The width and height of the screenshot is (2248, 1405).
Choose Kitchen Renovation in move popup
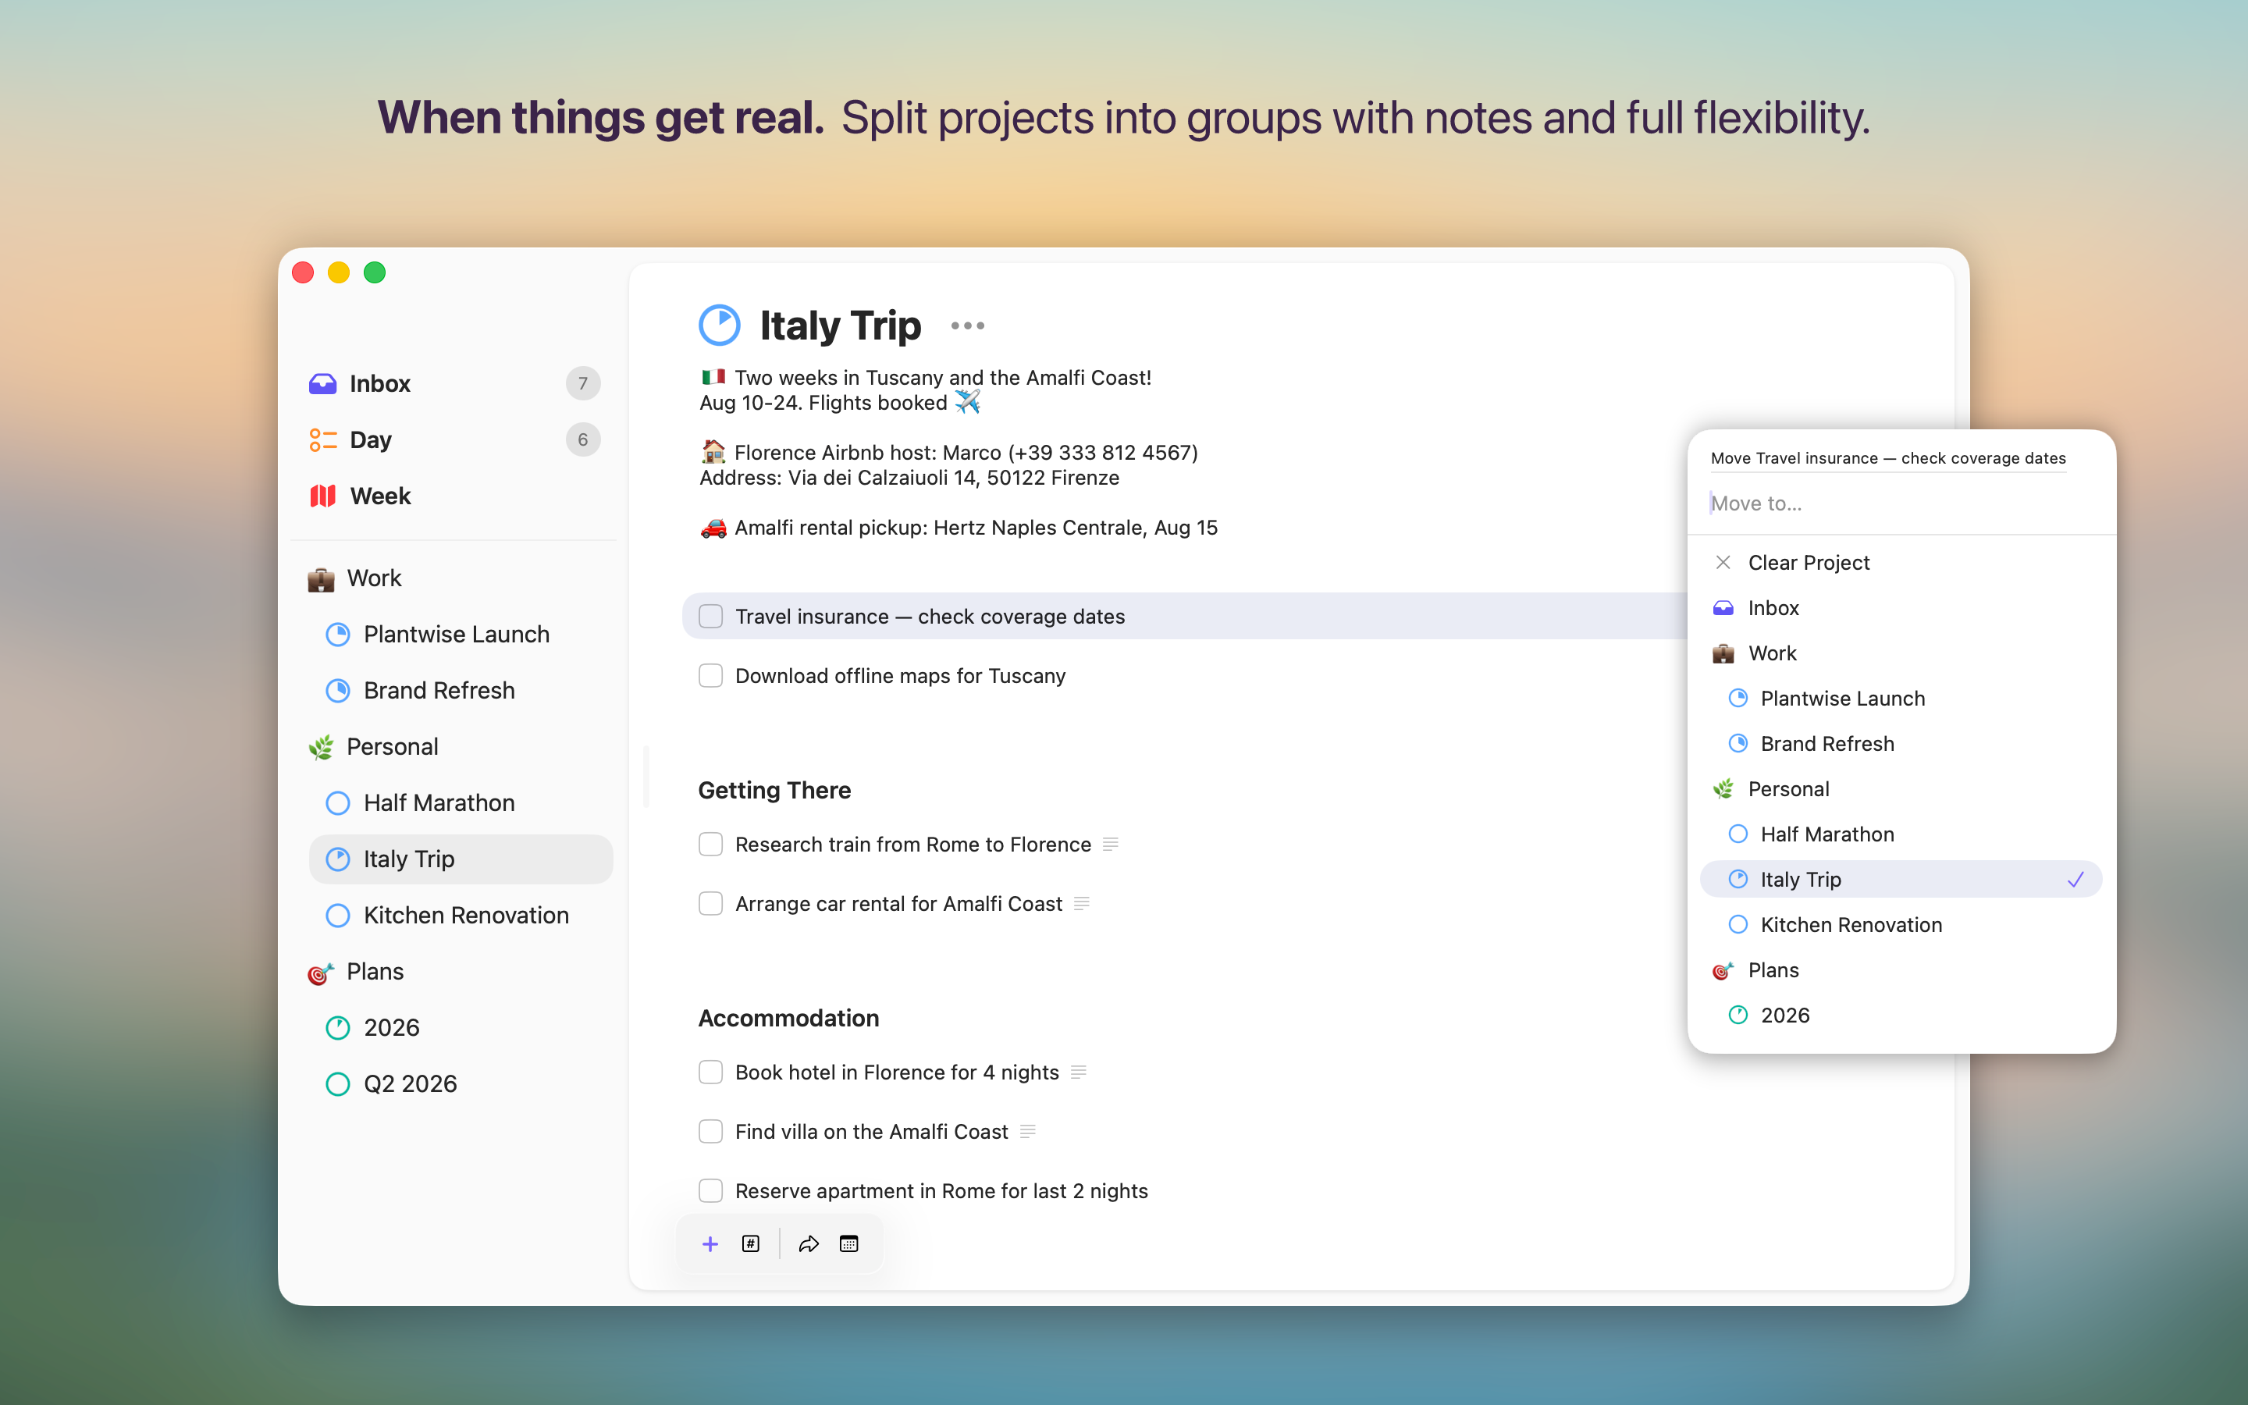click(1901, 926)
